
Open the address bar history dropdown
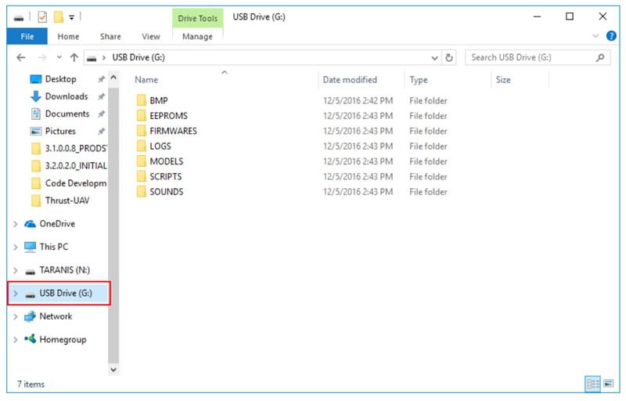(x=435, y=58)
